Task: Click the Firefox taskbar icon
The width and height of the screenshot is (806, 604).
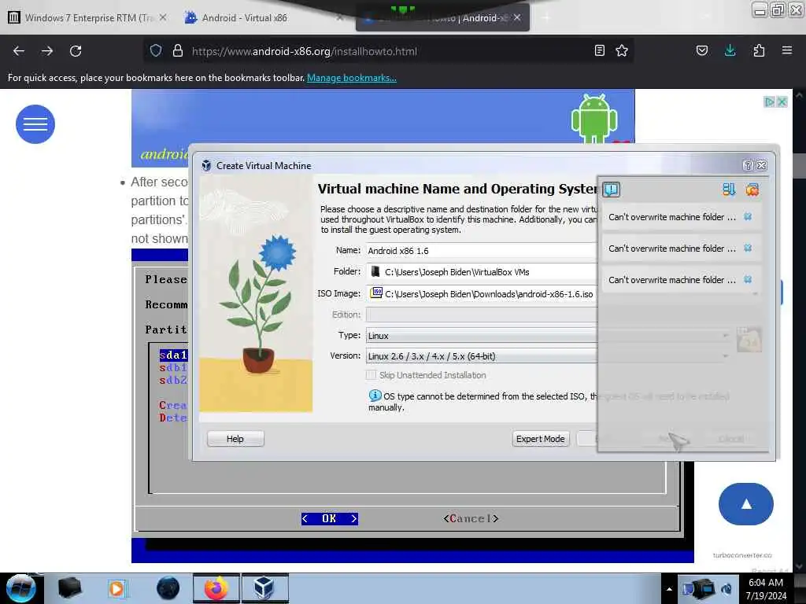Action: click(216, 588)
